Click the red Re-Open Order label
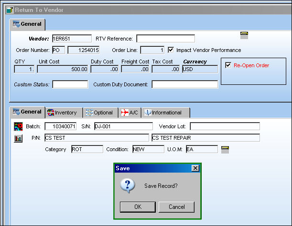The height and width of the screenshot is (226, 292). (251, 65)
